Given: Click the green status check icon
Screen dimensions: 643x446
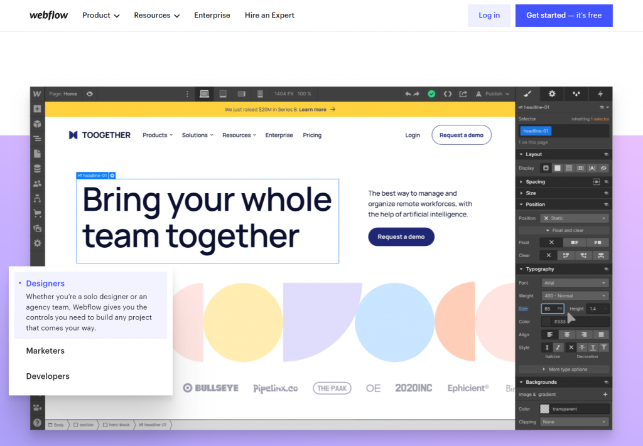Looking at the screenshot, I should coord(431,94).
